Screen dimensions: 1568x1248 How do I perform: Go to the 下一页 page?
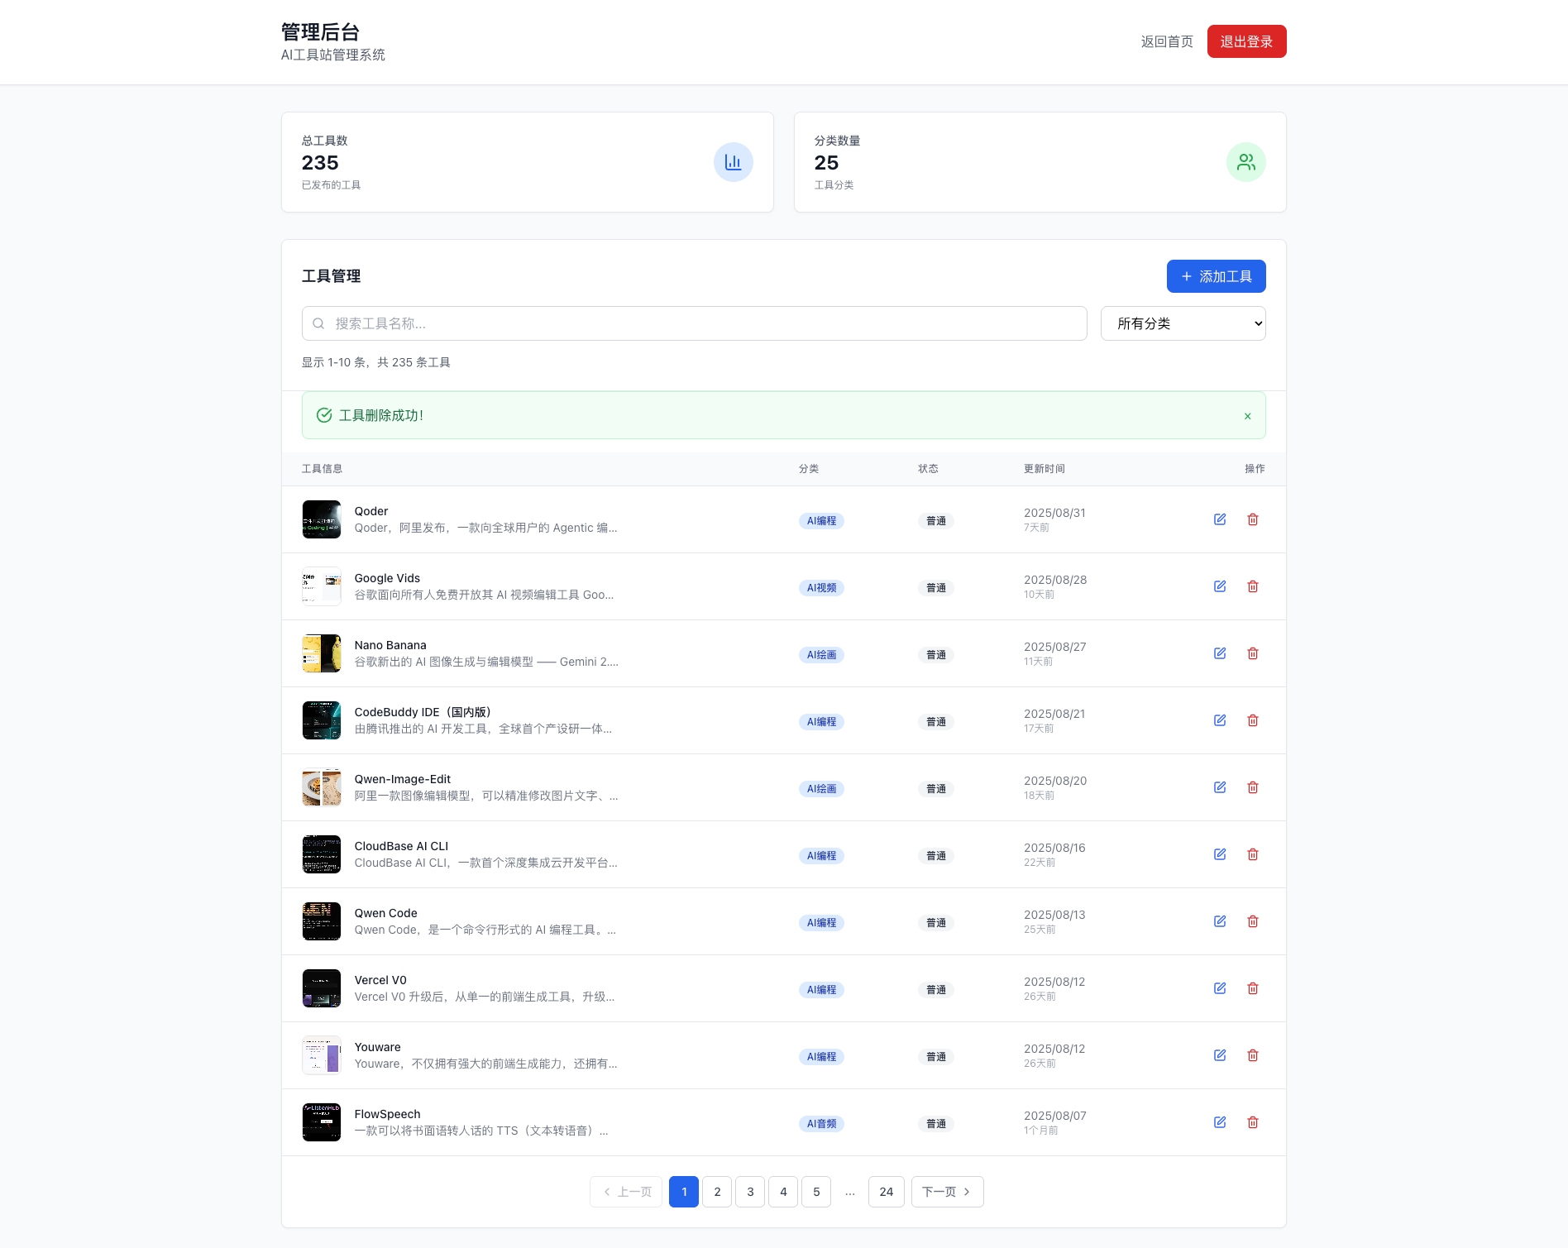pyautogui.click(x=948, y=1192)
